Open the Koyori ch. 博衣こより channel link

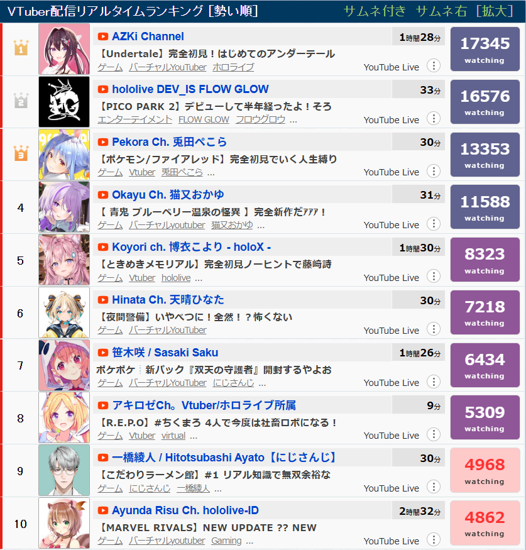[x=192, y=247]
